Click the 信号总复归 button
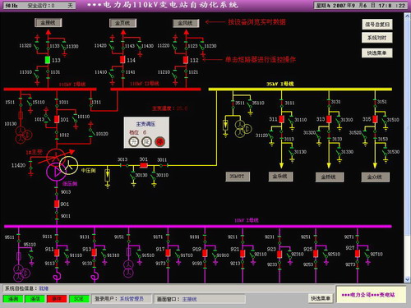The height and width of the screenshot is (308, 411). [x=377, y=25]
